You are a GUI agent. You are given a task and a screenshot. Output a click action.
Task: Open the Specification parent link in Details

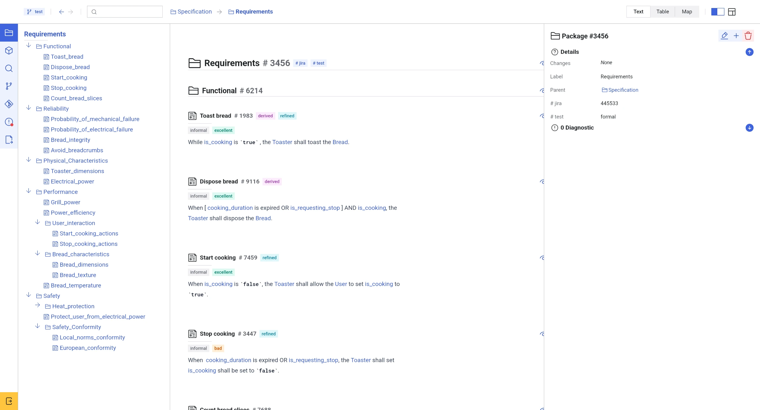(623, 90)
